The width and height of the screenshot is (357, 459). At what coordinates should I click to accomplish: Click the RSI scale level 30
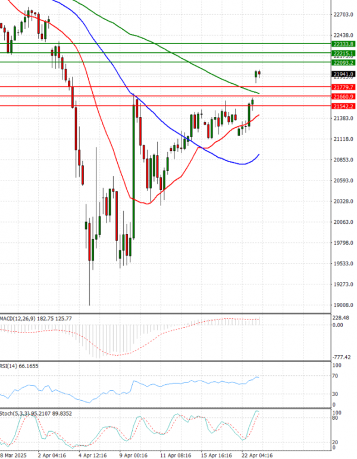click(335, 394)
